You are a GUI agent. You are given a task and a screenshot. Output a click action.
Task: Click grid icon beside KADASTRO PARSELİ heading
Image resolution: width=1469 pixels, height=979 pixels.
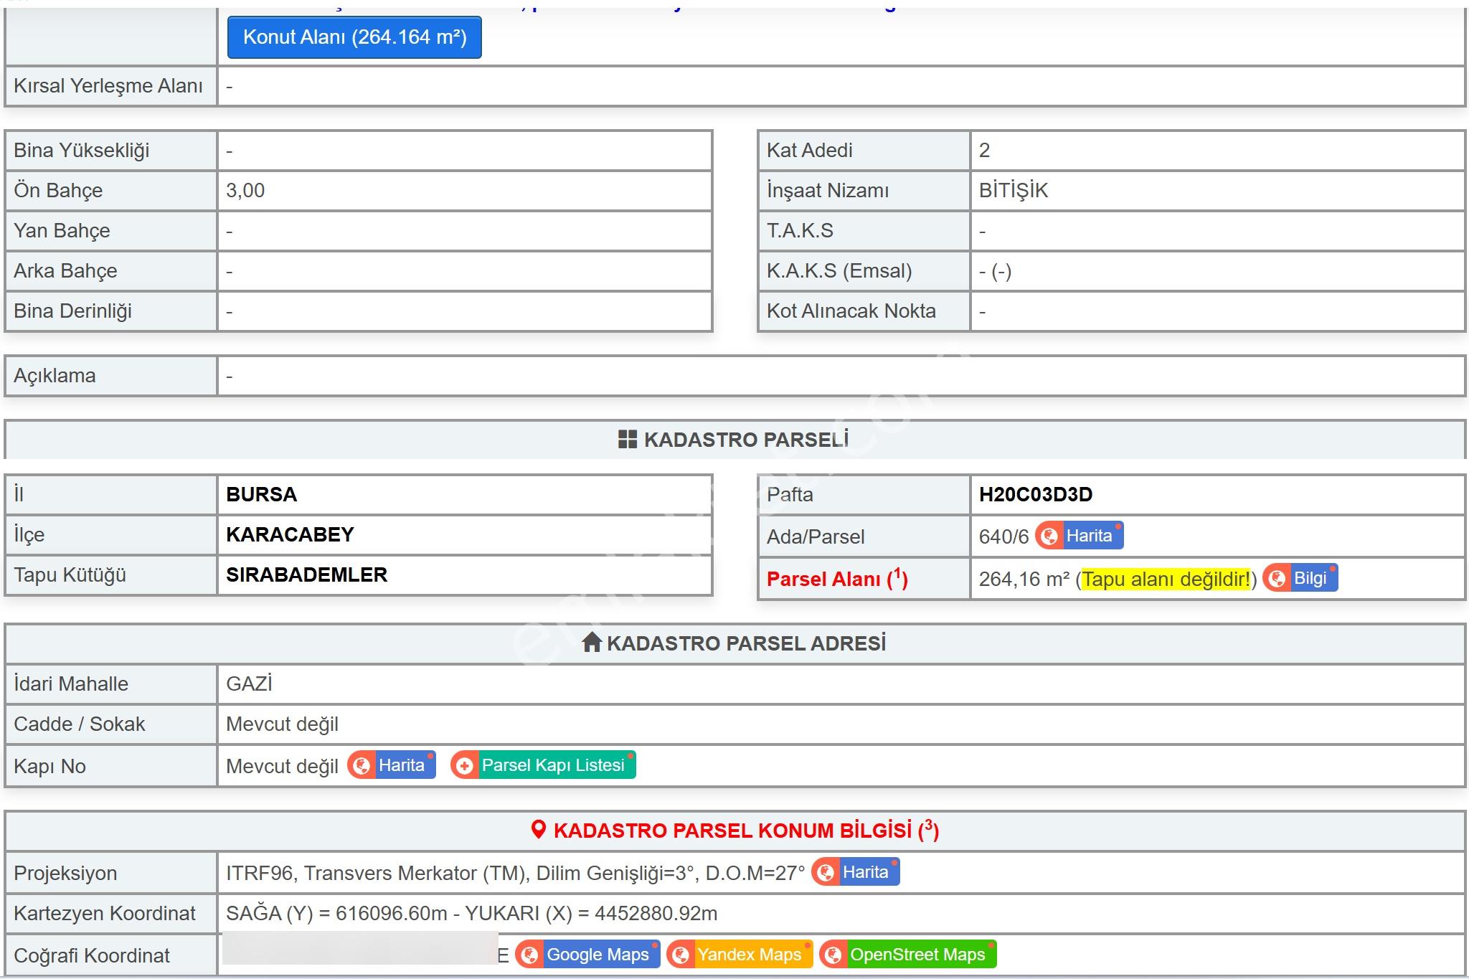click(628, 440)
